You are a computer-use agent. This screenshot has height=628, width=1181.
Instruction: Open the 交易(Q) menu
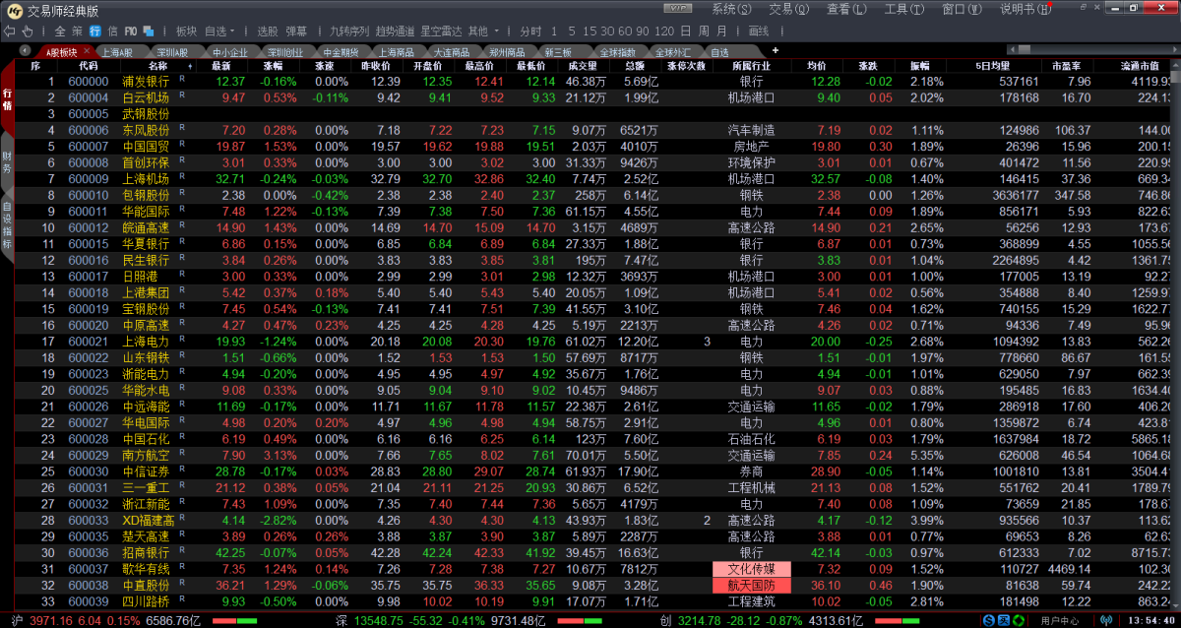tap(784, 9)
